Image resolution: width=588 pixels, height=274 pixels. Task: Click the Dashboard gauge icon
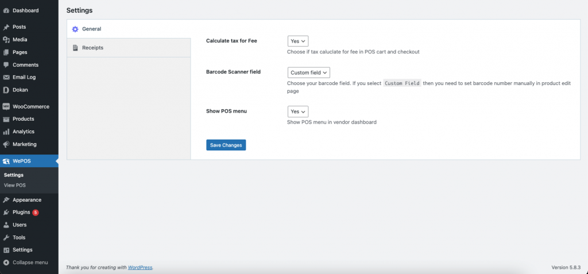(x=6, y=10)
